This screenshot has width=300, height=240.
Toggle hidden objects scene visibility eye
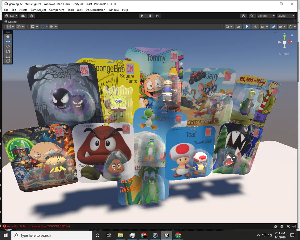pos(273,27)
